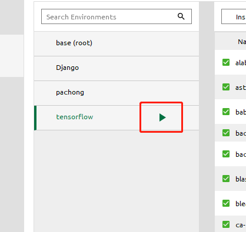This screenshot has width=246, height=232.
Task: Uncheck the package checkbox beside 'ast'
Action: 226,87
